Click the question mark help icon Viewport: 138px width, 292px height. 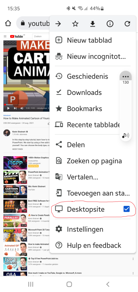pos(59,245)
